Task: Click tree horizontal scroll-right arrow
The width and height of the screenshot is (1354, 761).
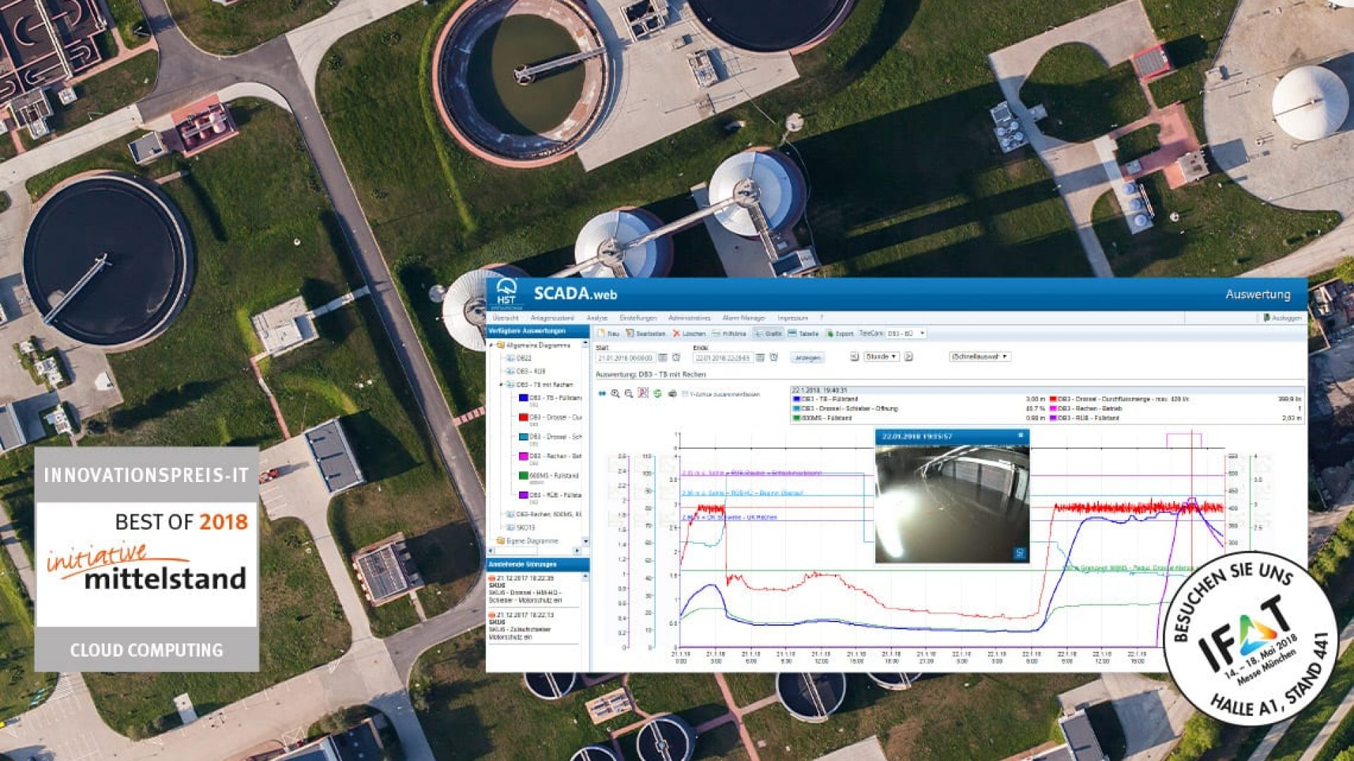Action: coord(577,550)
